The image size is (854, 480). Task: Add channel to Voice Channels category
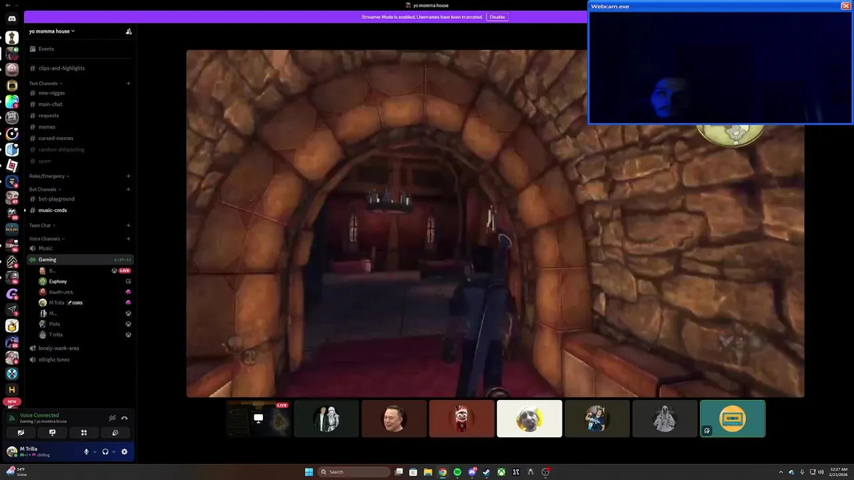[x=128, y=239]
